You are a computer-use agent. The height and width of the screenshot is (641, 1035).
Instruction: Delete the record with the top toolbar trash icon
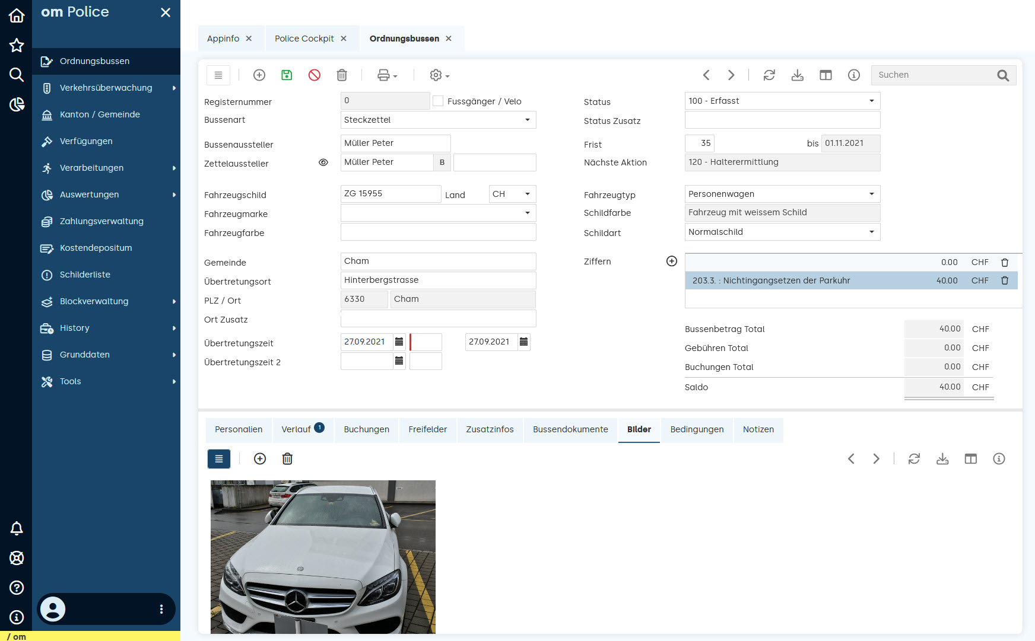point(342,75)
